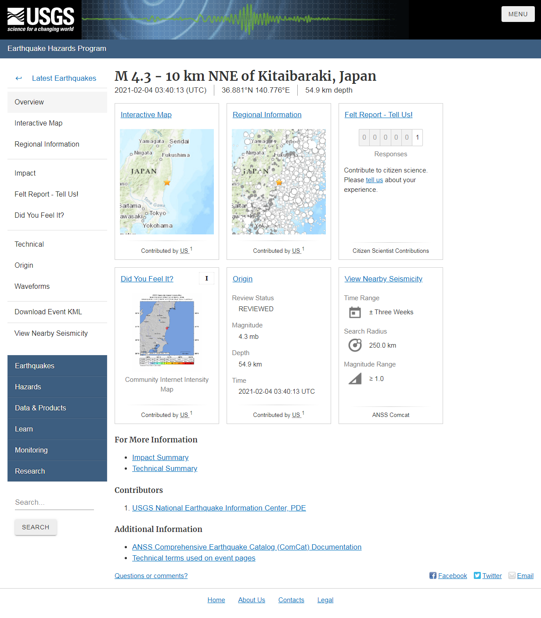Screen dimensions: 541x618
Task: Open the MENU in the top right
Action: point(518,14)
